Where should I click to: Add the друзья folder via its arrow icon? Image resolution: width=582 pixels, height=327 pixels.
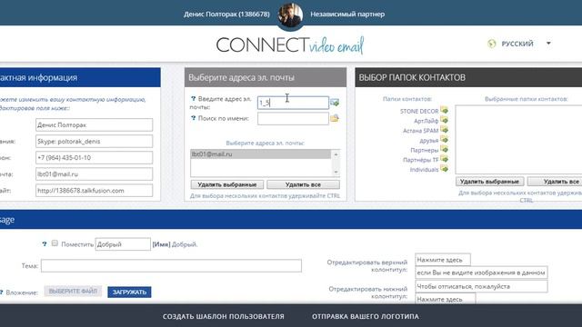(444, 140)
